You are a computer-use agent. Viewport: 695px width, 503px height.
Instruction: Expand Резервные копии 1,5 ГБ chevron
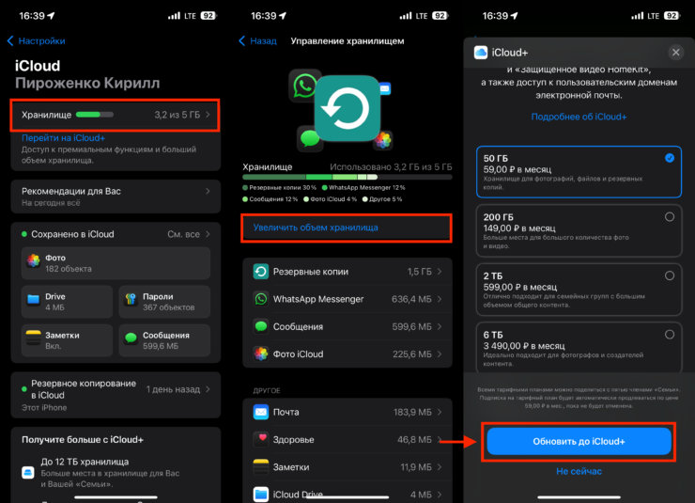pyautogui.click(x=440, y=272)
